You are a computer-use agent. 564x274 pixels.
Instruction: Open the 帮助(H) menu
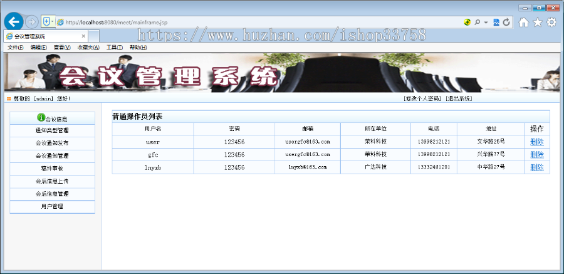click(138, 48)
